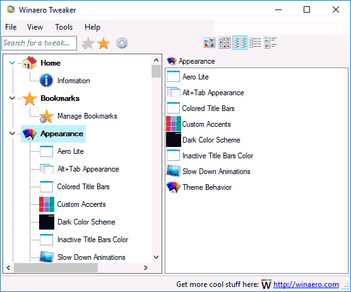Click Dark Color Scheme icon in right pane
The image size is (351, 292).
174,139
